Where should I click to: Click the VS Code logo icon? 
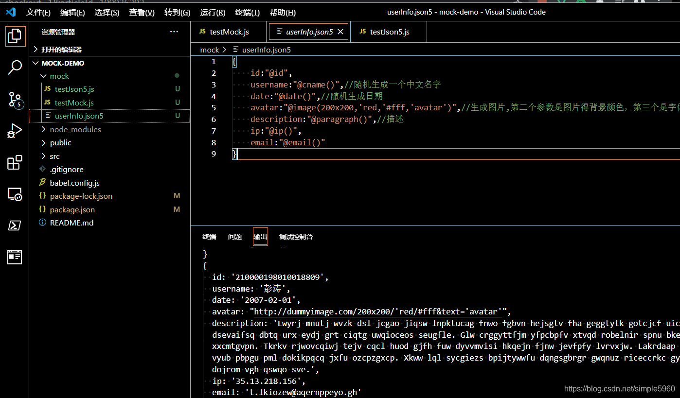pyautogui.click(x=11, y=12)
